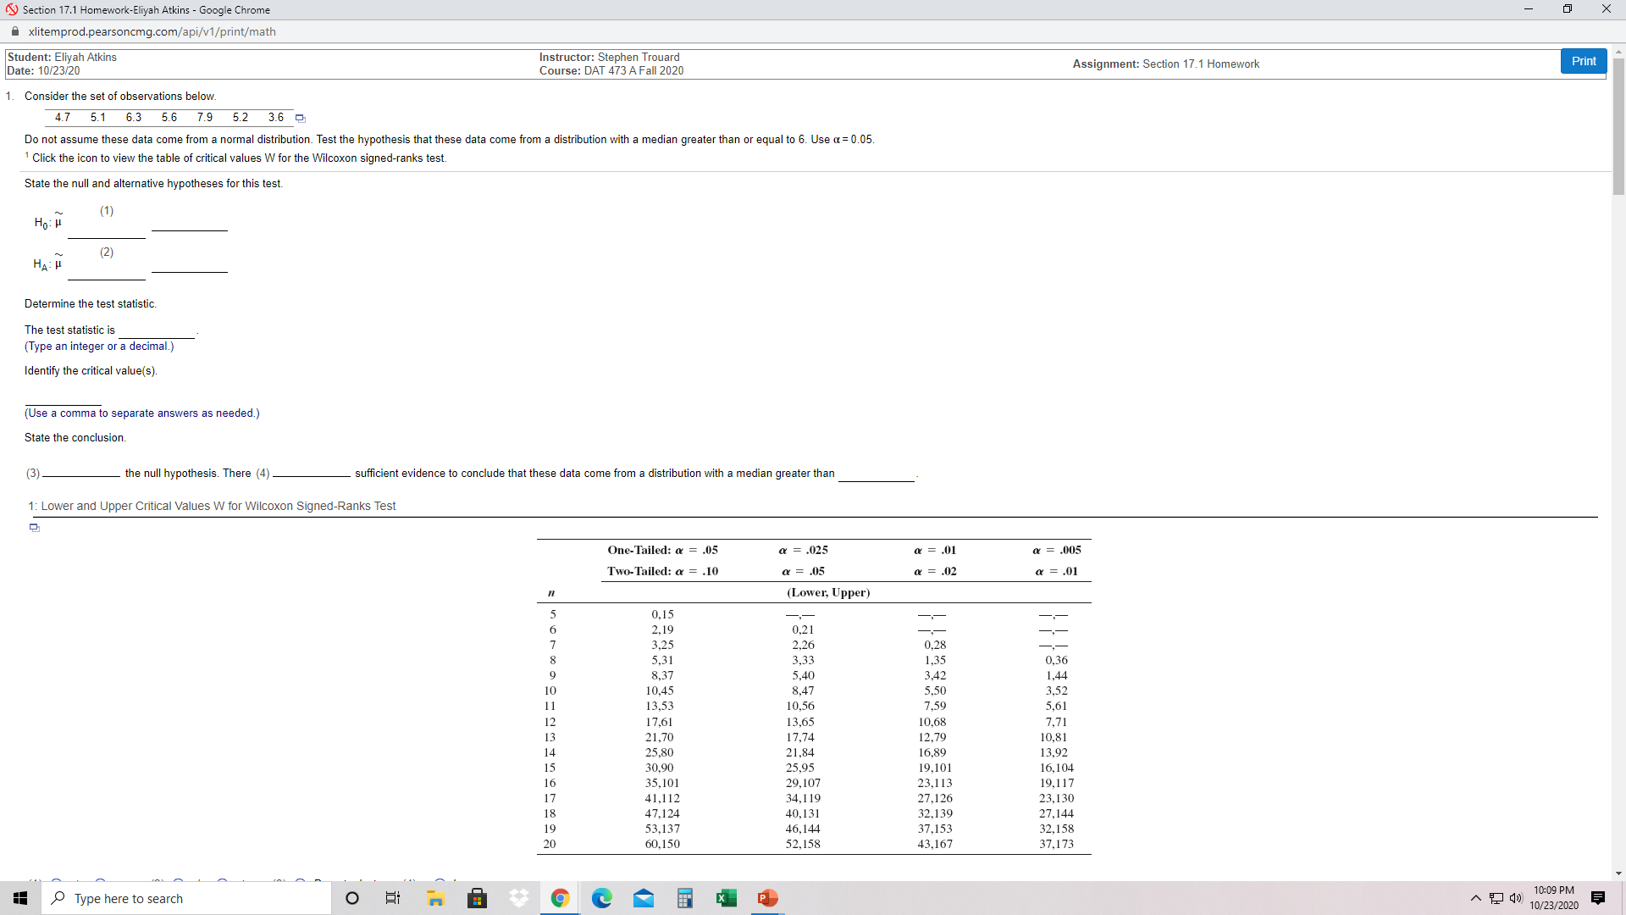1626x915 pixels.
Task: Open the Mail app from the taskbar
Action: [644, 898]
